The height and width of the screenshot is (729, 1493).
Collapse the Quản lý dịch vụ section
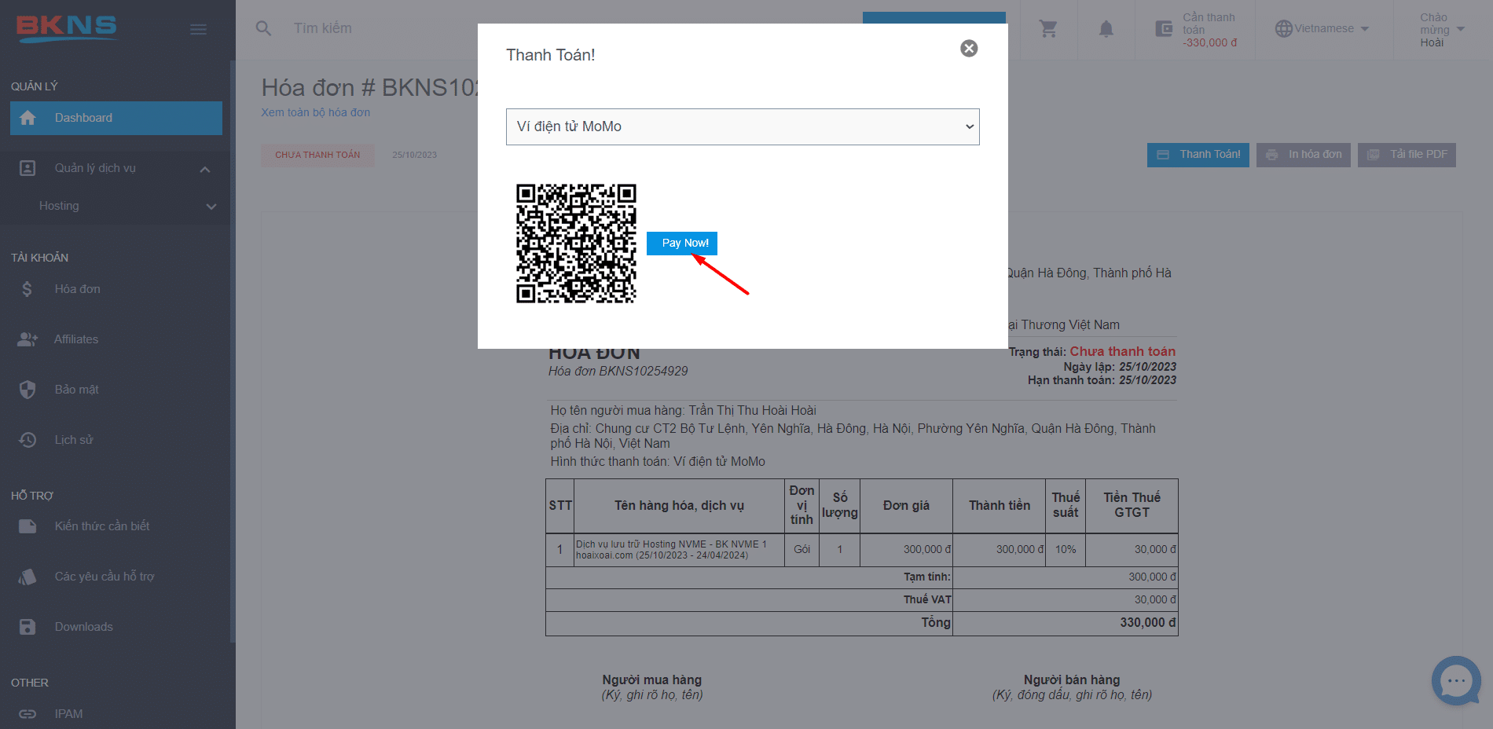coord(205,169)
